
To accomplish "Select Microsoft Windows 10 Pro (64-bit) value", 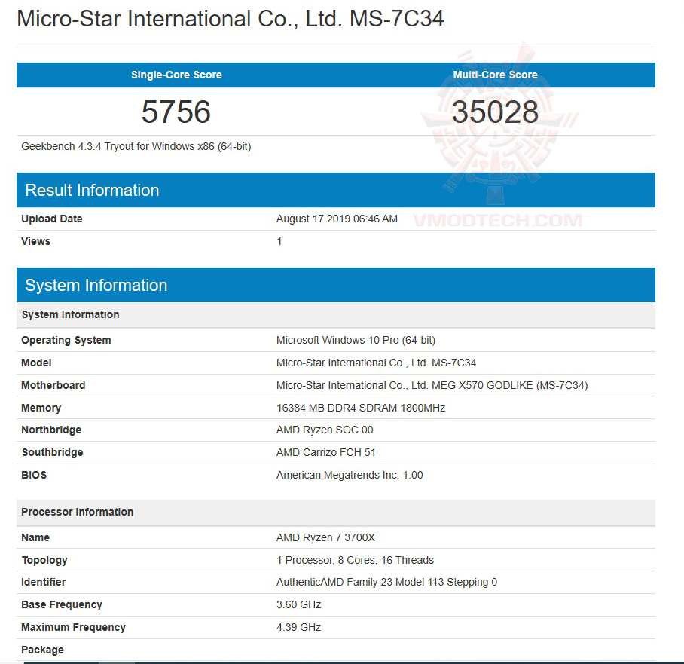I will click(356, 340).
